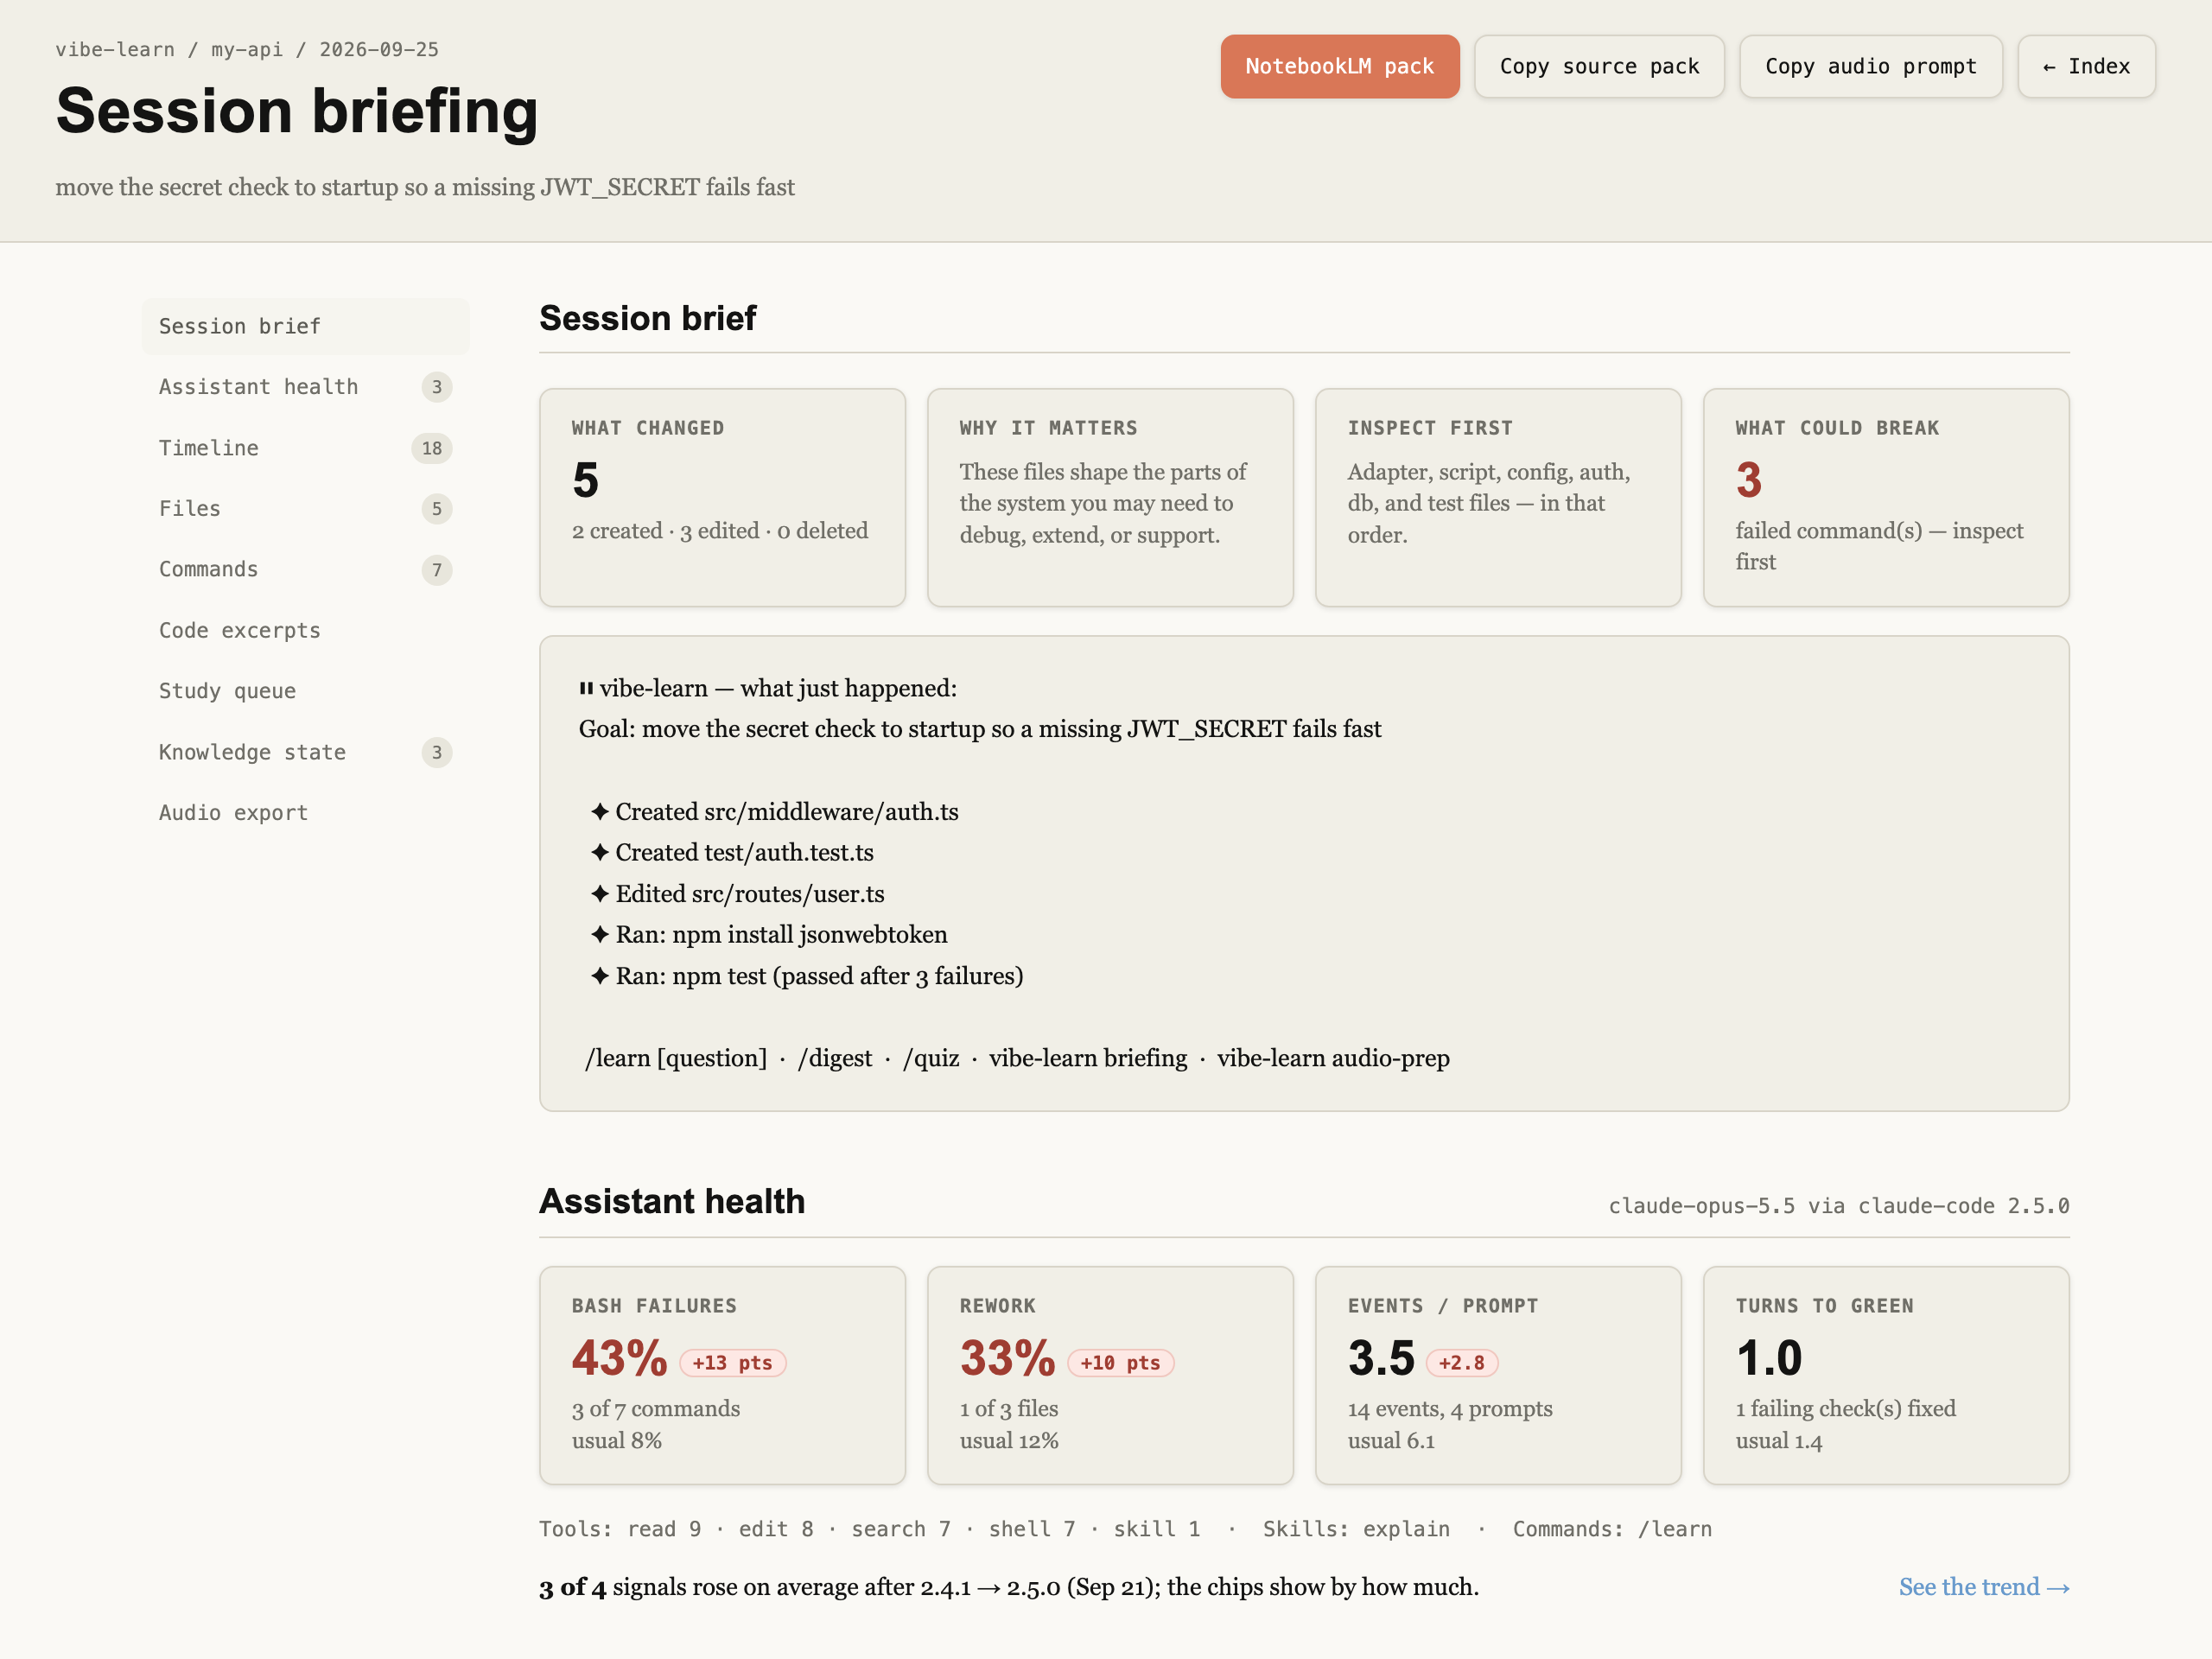Click the star bullet beside Ran: npm test
Screen dimensions: 2212x1659
pyautogui.click(x=599, y=975)
